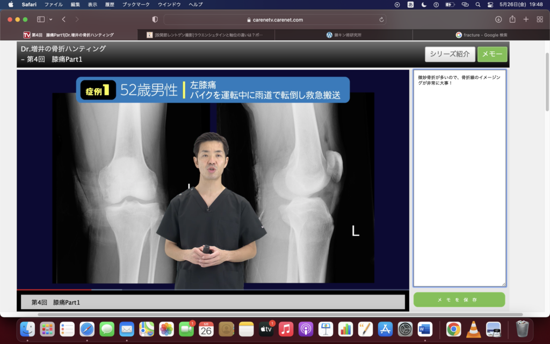Launch VLC from the Dock

(x=473, y=329)
